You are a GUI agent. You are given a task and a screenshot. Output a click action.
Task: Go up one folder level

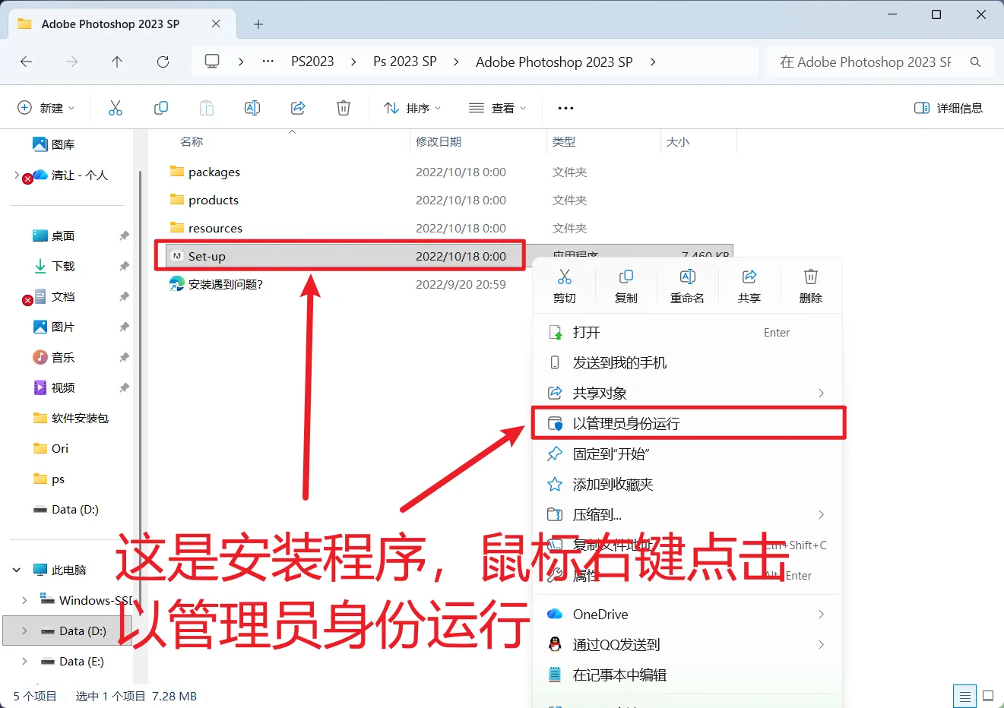(117, 62)
